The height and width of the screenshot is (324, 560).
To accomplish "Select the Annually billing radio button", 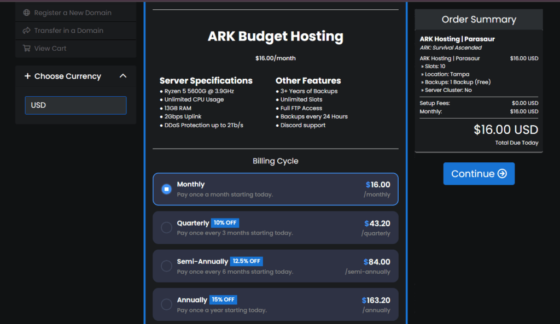I will [x=166, y=304].
